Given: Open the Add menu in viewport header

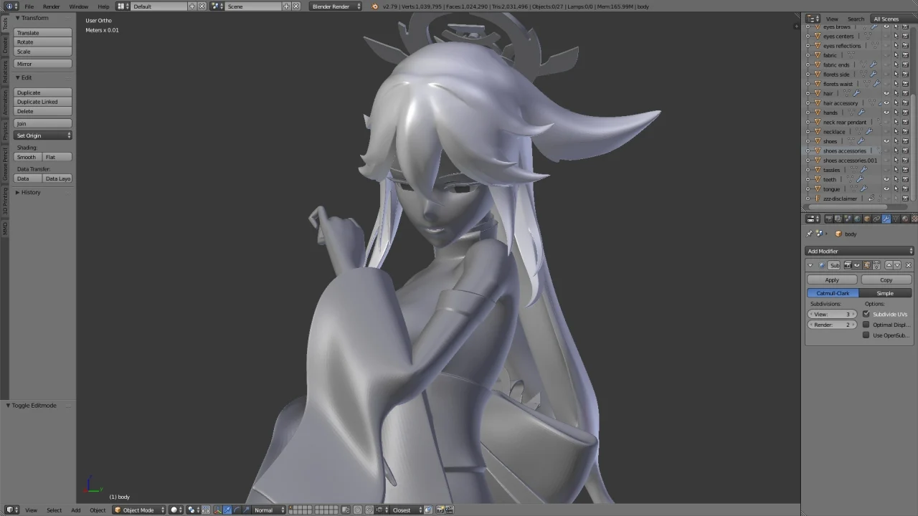Looking at the screenshot, I should pyautogui.click(x=75, y=510).
